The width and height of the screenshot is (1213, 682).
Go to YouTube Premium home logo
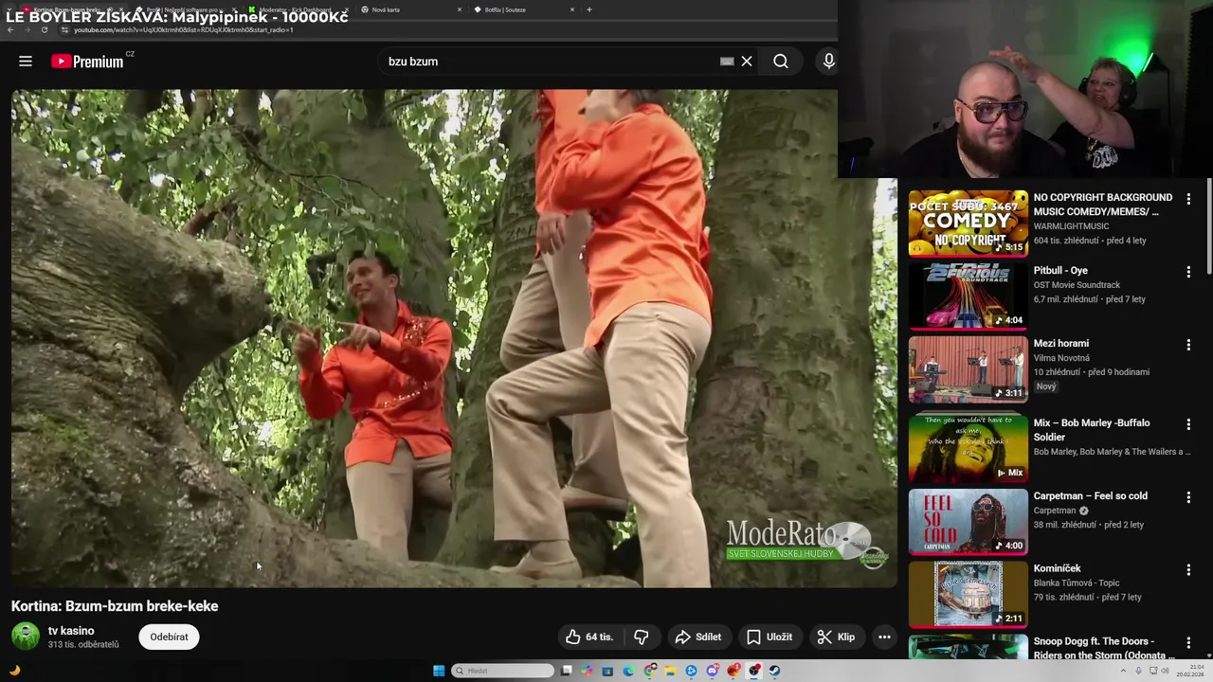(x=87, y=62)
